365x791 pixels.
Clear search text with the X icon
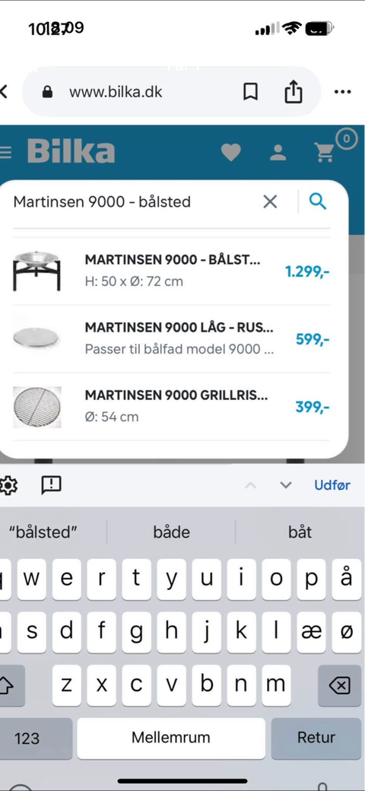[x=270, y=202]
